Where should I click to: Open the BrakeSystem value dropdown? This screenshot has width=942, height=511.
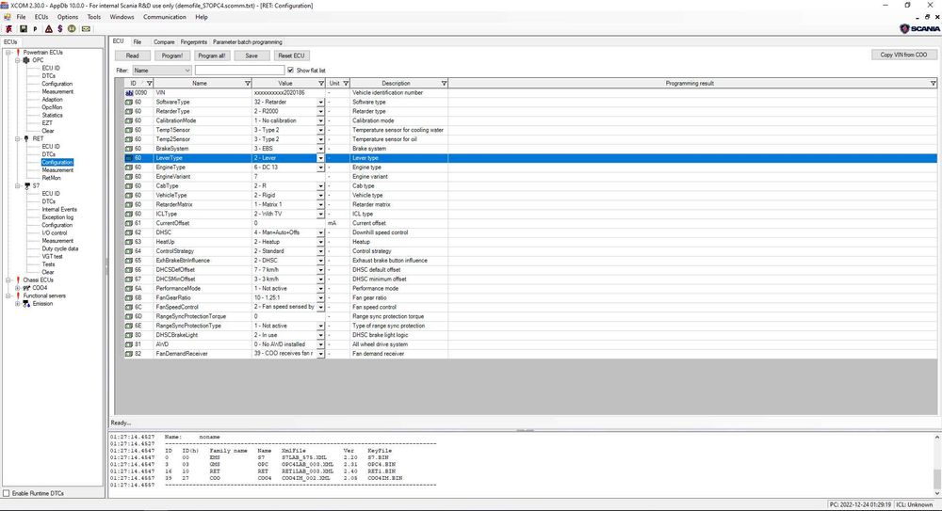click(x=321, y=149)
